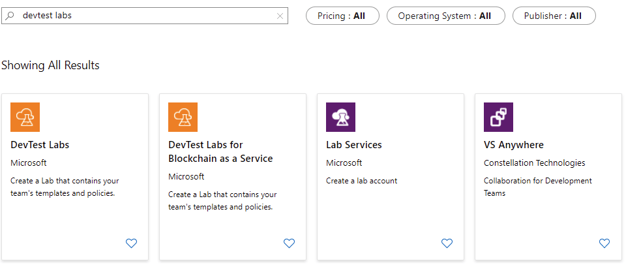
Task: Click the magnifier search icon
Action: click(10, 16)
